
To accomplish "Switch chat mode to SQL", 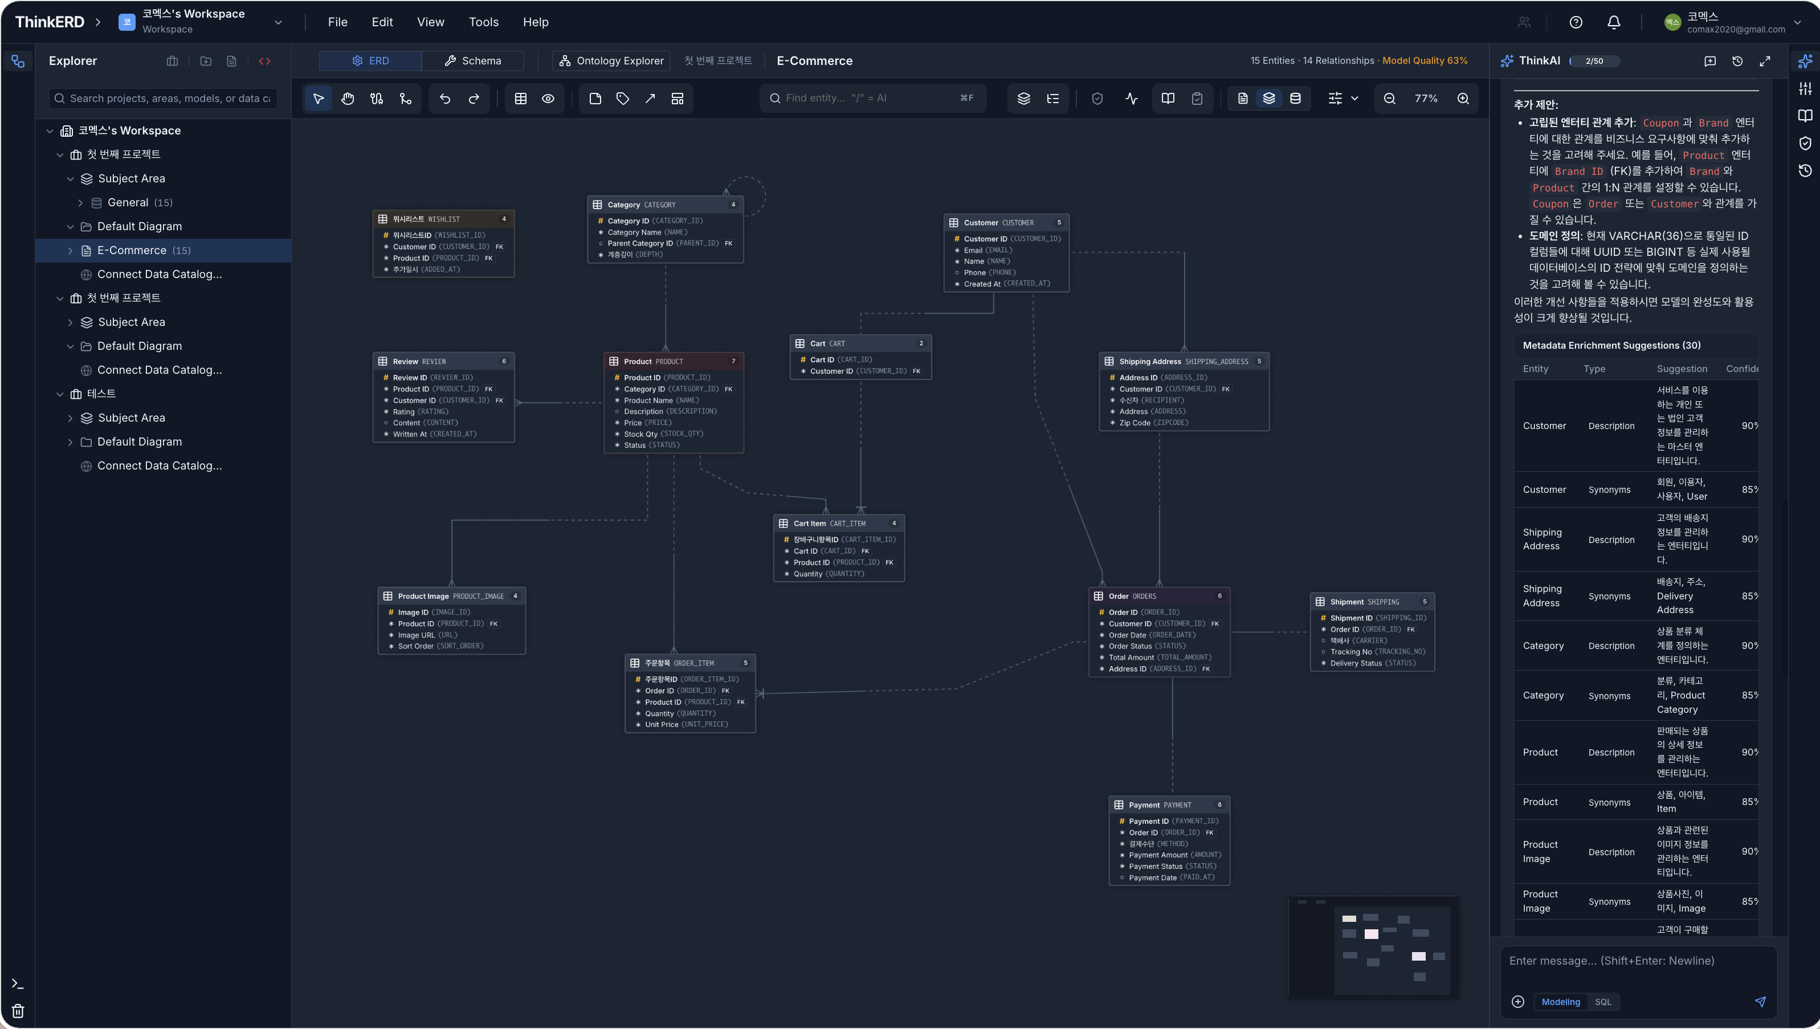I will [1603, 1002].
